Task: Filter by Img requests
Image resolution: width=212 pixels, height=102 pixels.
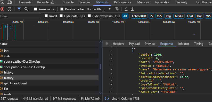Action: 168,16
